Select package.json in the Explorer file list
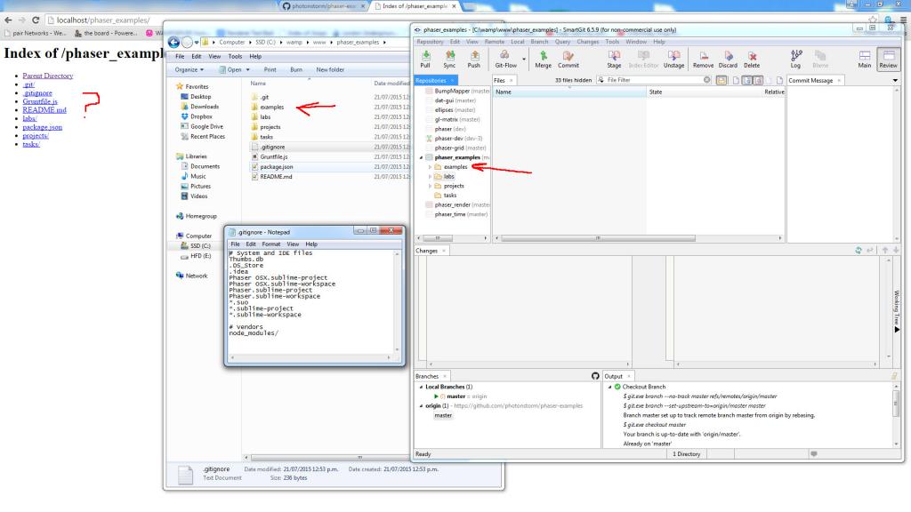Image resolution: width=911 pixels, height=512 pixels. click(x=277, y=166)
